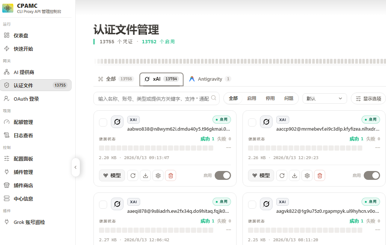
Task: Open 插件商店 plugin store
Action: coord(36,185)
